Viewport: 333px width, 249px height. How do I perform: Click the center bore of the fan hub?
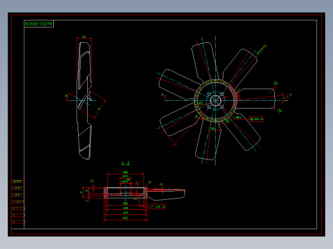215,100
